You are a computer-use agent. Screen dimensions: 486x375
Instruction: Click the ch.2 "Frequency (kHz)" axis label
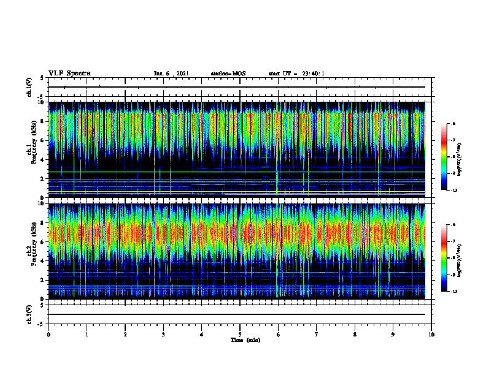click(34, 243)
